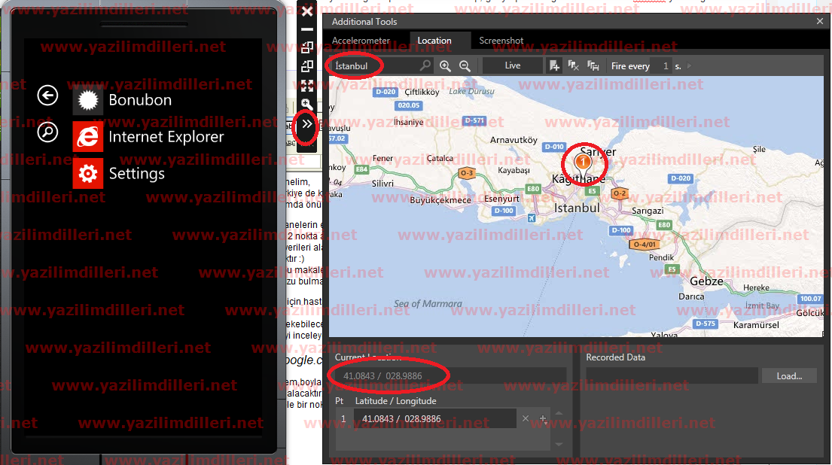Minimize the emulator from its side toolbar
The height and width of the screenshot is (465, 832).
(x=307, y=29)
